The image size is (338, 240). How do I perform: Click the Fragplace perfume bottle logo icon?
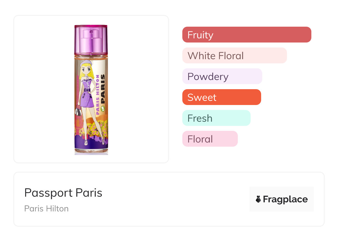(x=258, y=199)
